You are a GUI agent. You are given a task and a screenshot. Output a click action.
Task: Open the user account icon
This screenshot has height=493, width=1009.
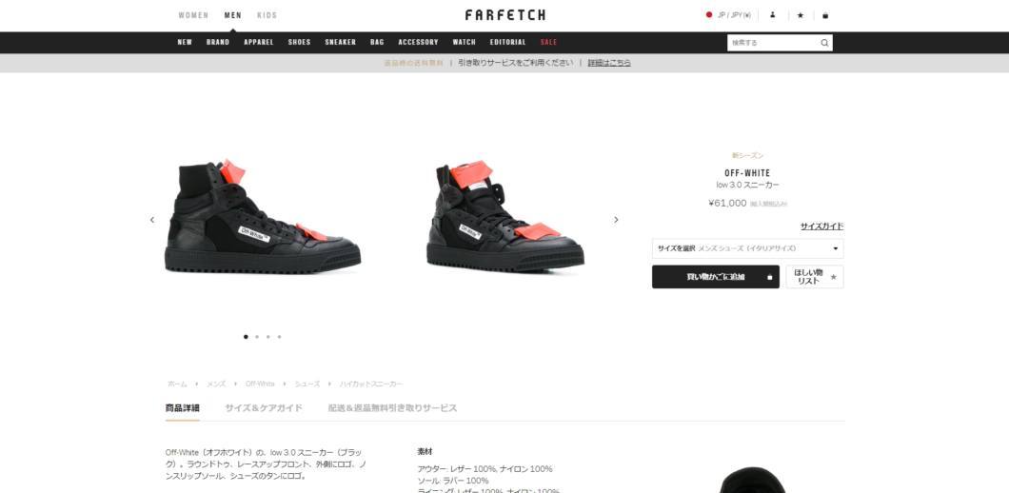click(773, 15)
